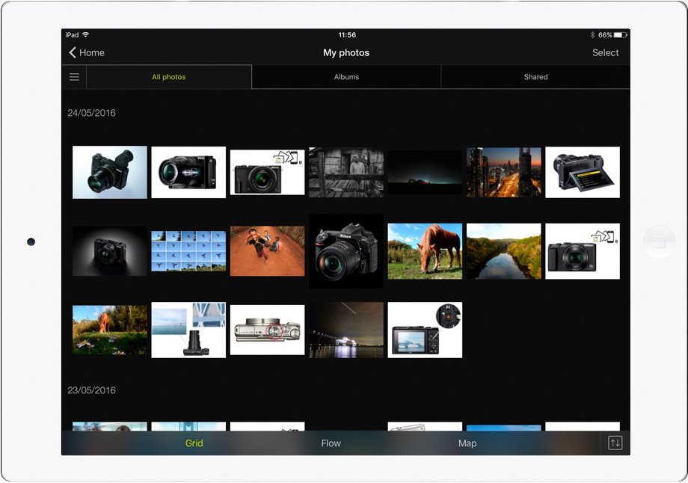Switch to the Albums tab

[346, 76]
